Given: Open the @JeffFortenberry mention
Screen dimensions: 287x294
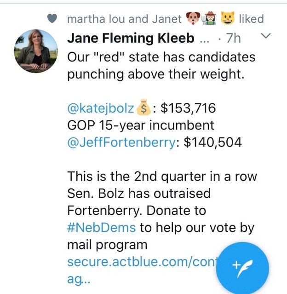Looking at the screenshot, I should (121, 142).
